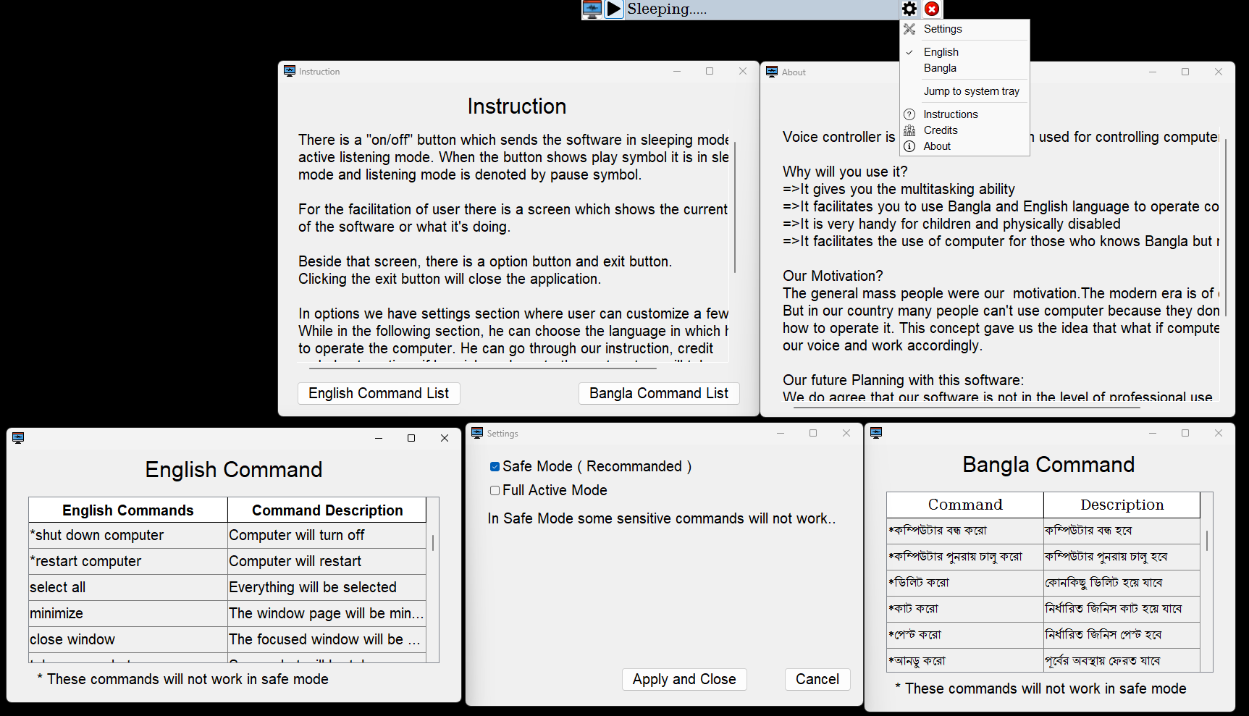Screen dimensions: 1249x716
Task: Click Apply and Close in Settings
Action: [x=684, y=679]
